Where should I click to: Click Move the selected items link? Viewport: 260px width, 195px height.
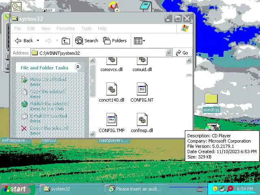pos(48,82)
